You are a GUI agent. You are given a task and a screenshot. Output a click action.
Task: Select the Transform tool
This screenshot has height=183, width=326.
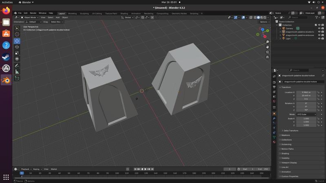tap(17, 59)
